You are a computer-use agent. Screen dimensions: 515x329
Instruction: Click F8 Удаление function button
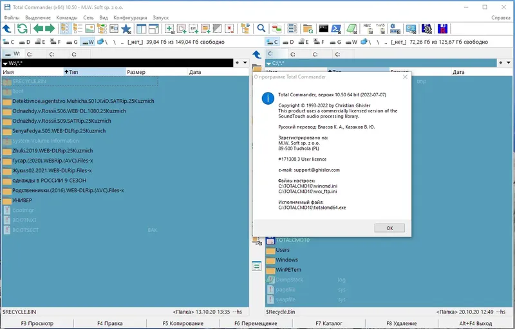click(x=401, y=323)
